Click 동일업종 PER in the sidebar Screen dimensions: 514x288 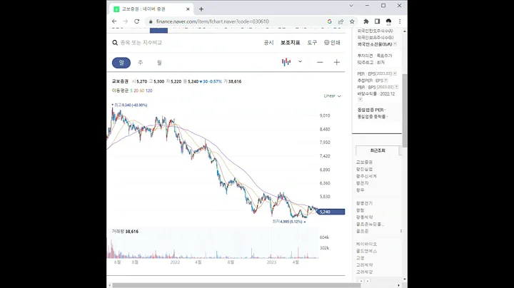(x=371, y=110)
